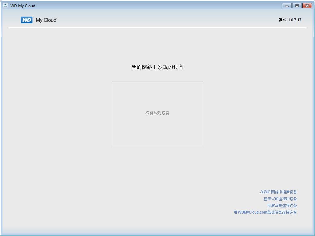315x236 pixels.
Task: Click the cloud icon in title bar
Action: coord(6,6)
